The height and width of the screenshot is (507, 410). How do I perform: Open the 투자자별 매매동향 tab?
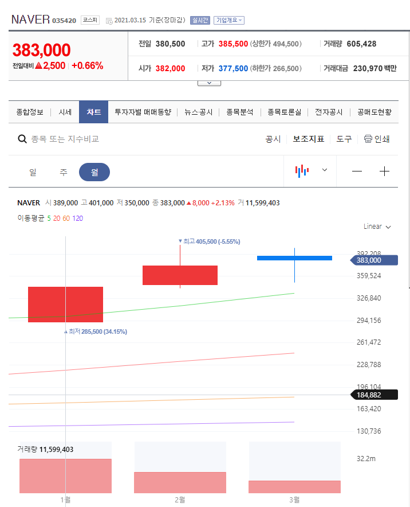(x=143, y=112)
